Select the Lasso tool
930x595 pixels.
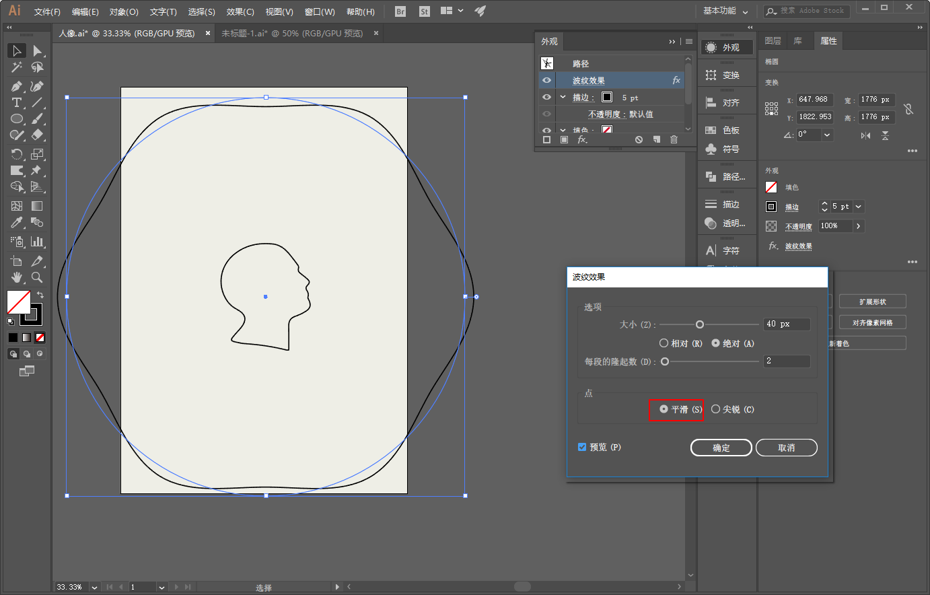pos(37,67)
